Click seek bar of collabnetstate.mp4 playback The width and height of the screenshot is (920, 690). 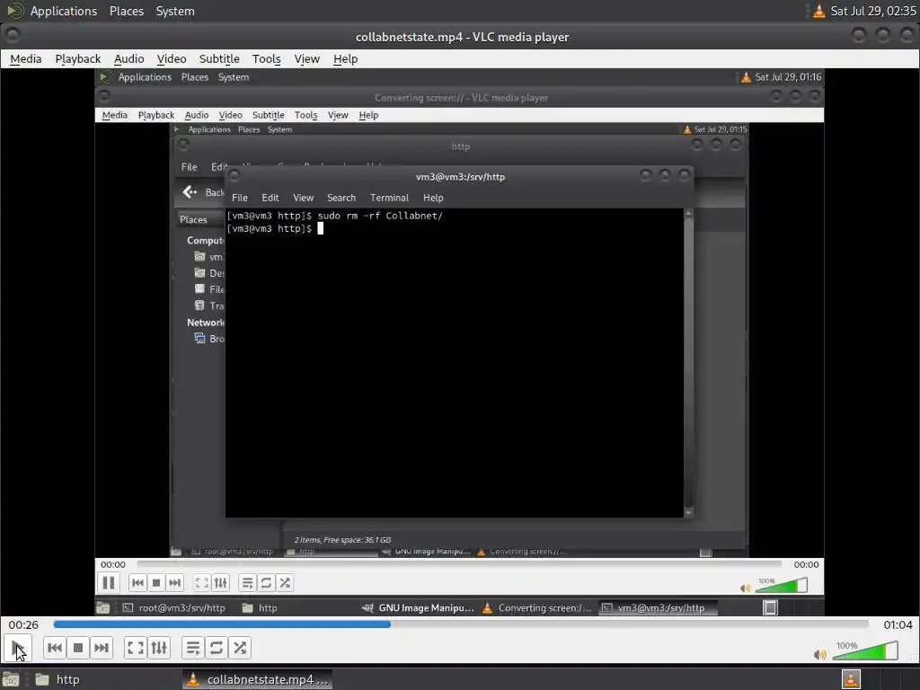461,624
